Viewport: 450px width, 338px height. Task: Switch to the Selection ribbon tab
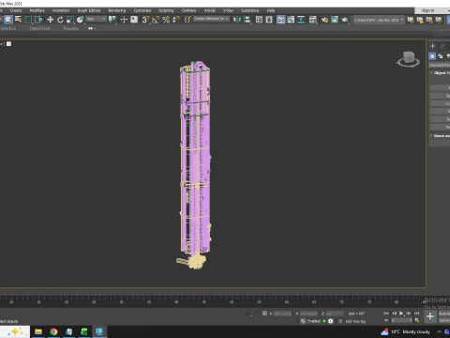pos(8,28)
